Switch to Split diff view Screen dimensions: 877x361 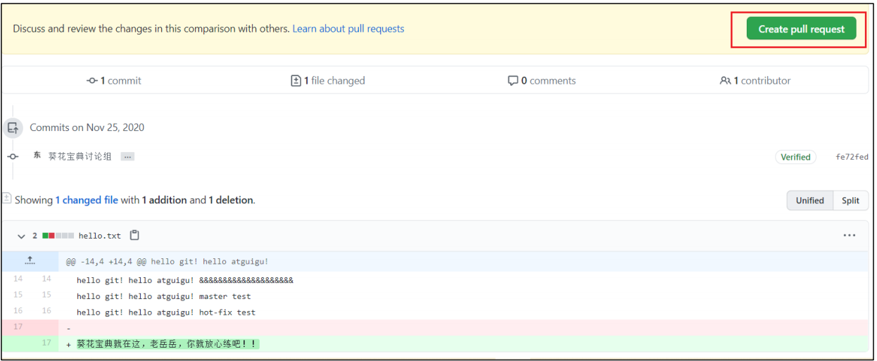tap(850, 201)
